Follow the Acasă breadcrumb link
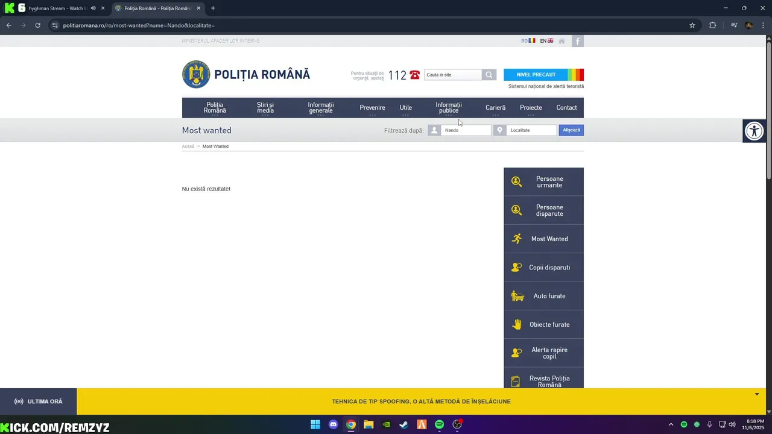 click(188, 146)
